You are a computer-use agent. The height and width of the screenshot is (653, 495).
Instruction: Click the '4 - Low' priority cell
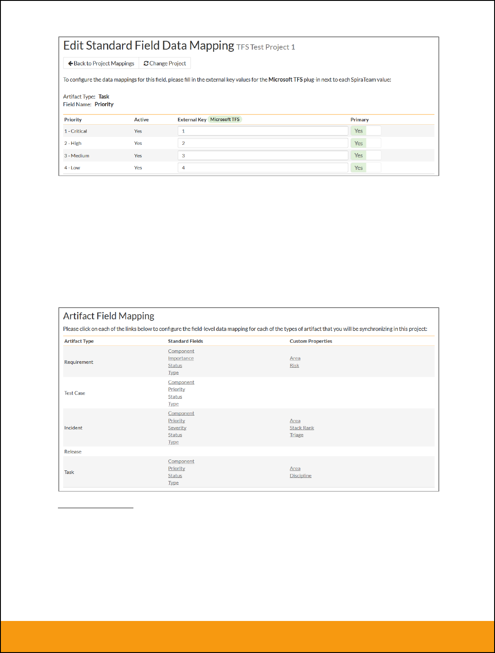(x=72, y=168)
